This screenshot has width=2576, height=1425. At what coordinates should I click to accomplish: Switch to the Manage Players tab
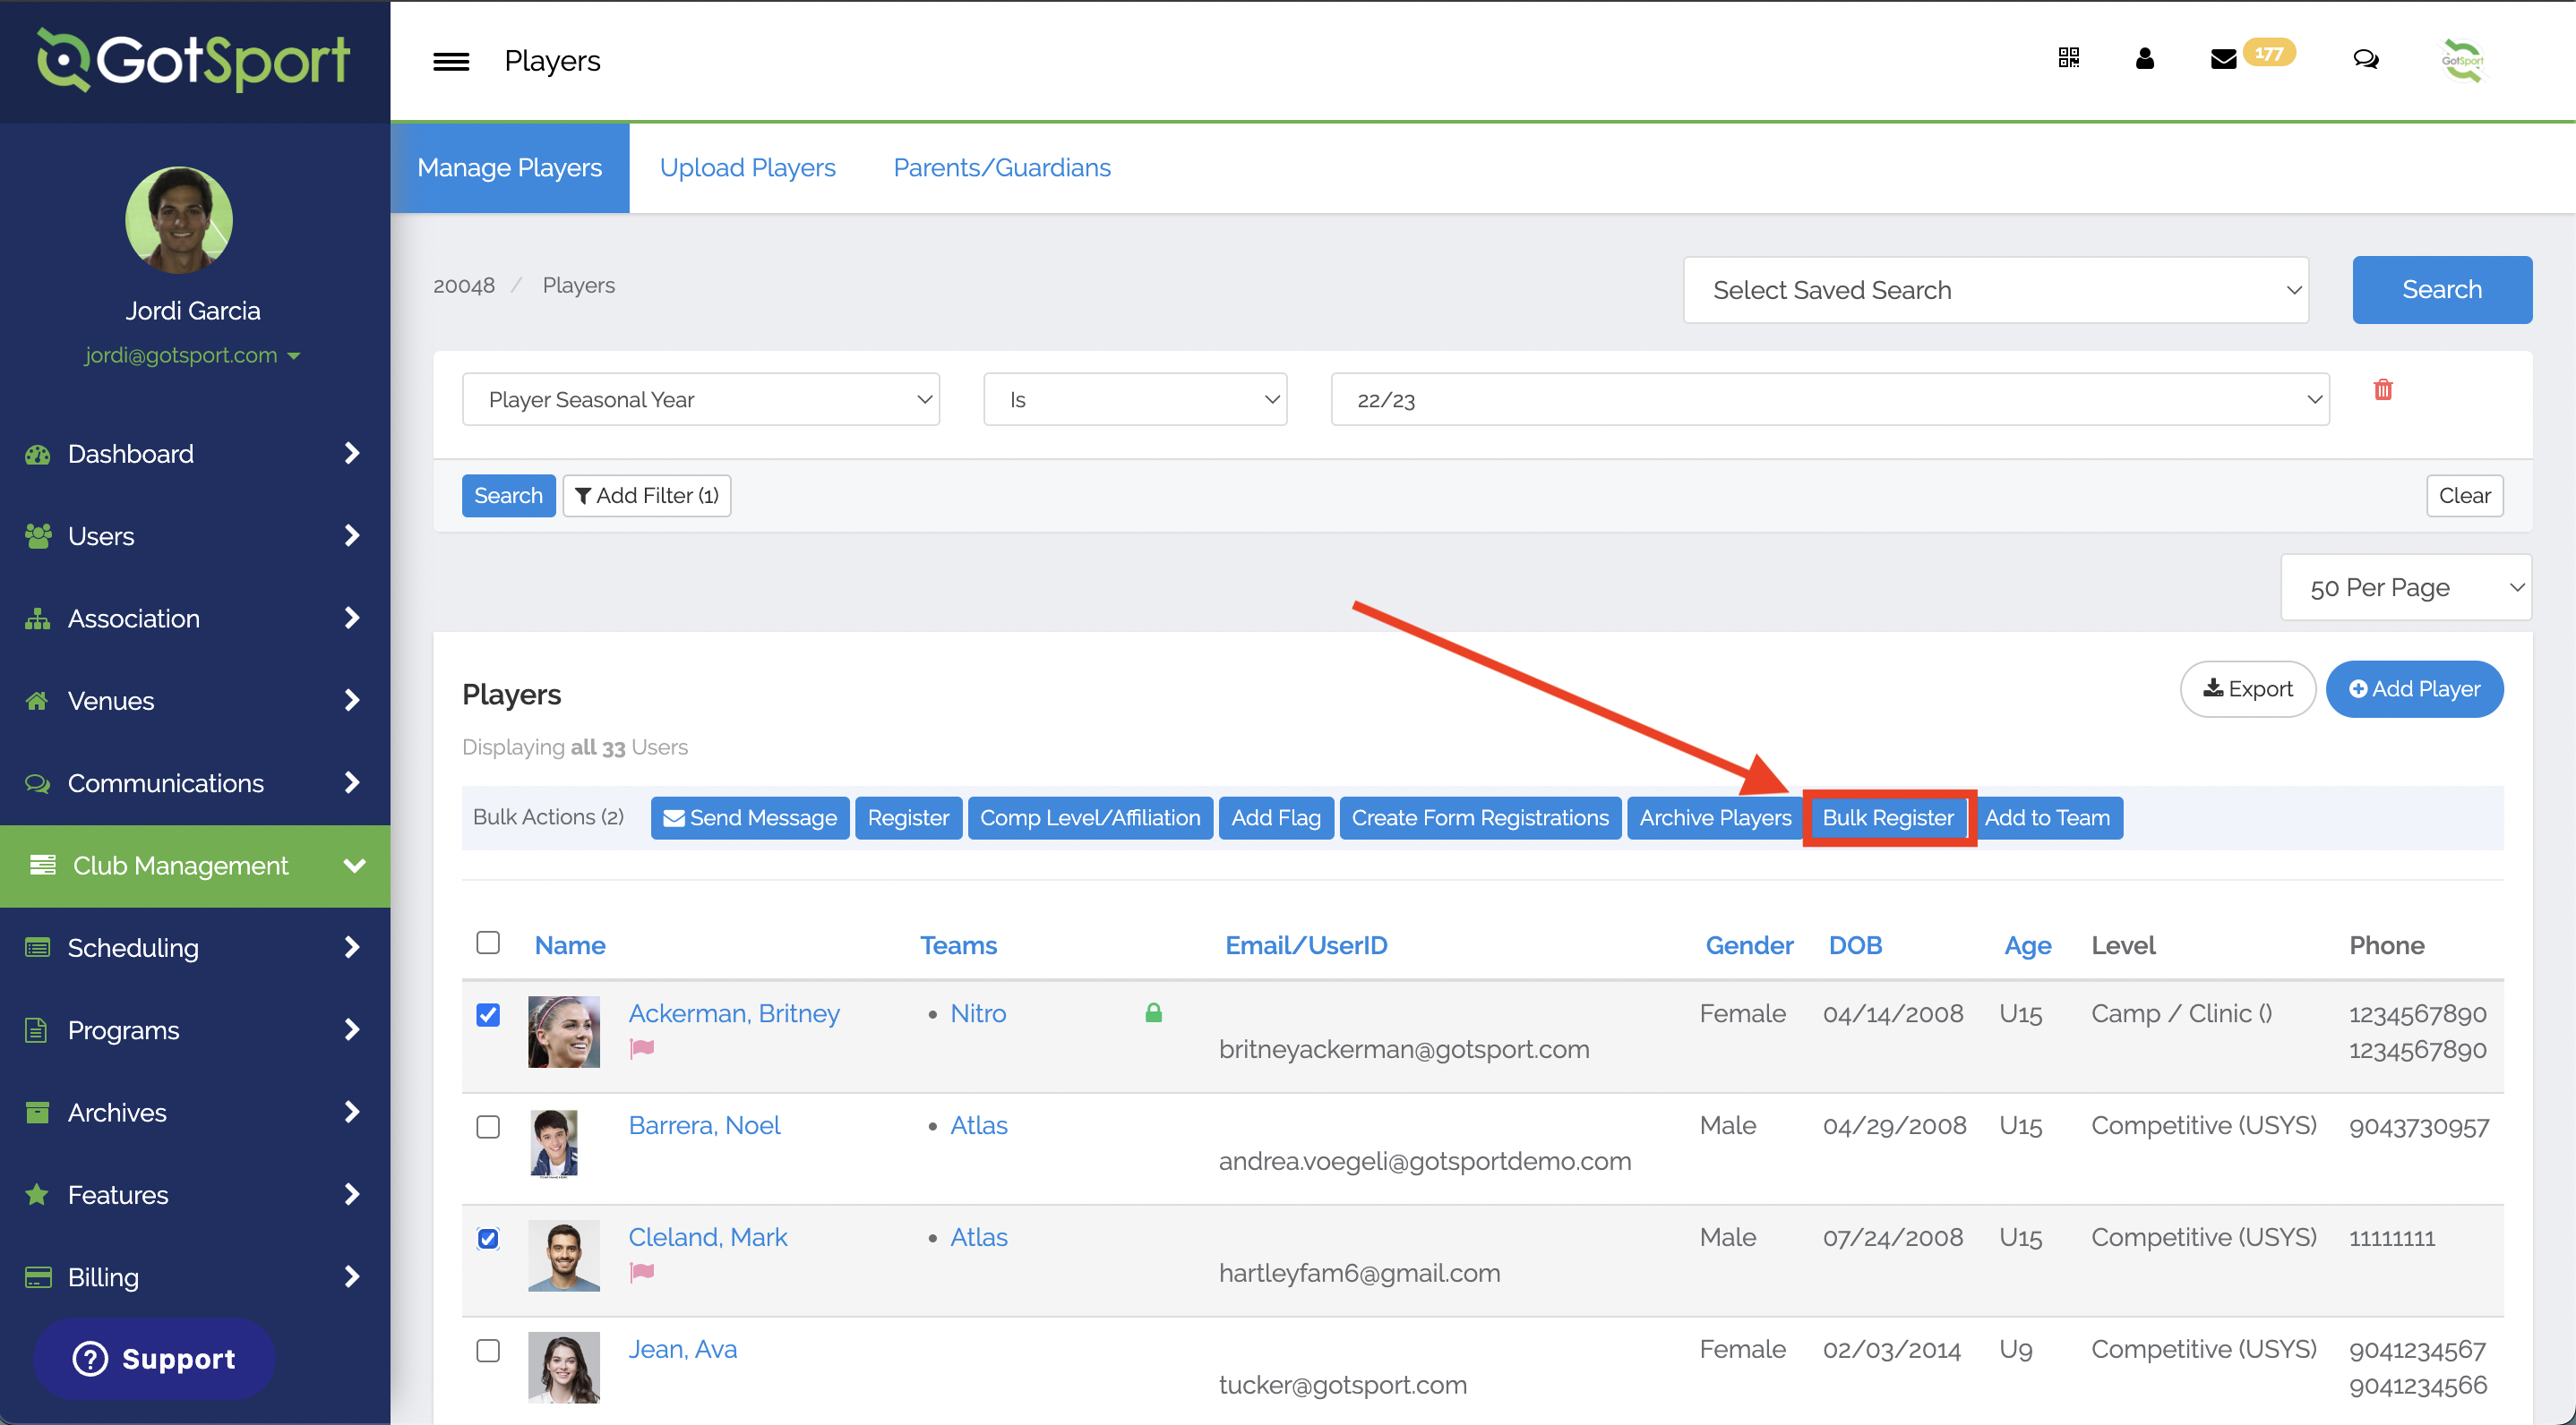tap(510, 168)
